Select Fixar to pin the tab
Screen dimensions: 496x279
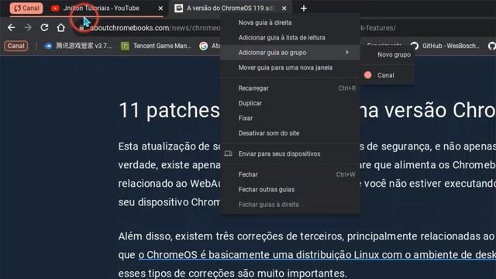(x=290, y=119)
